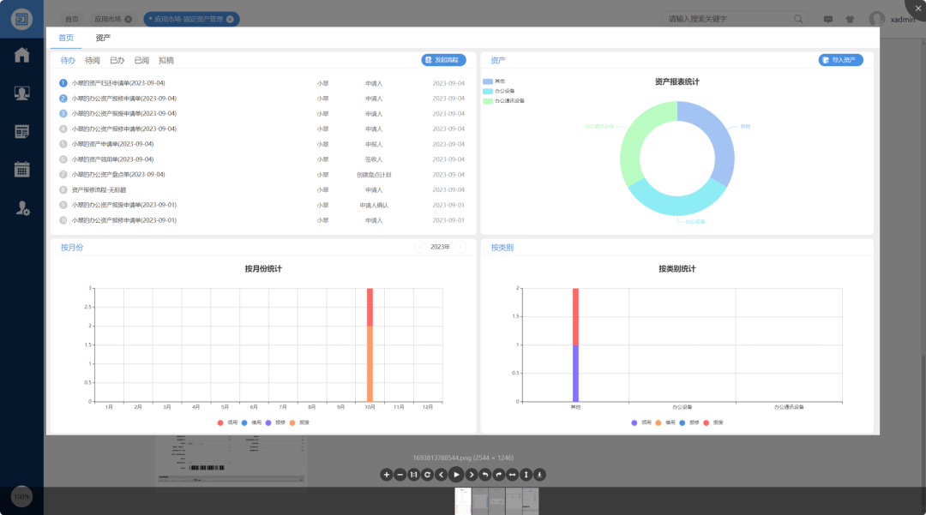The width and height of the screenshot is (926, 515).
Task: Toggle 报修 legend in category chart
Action: [x=689, y=422]
